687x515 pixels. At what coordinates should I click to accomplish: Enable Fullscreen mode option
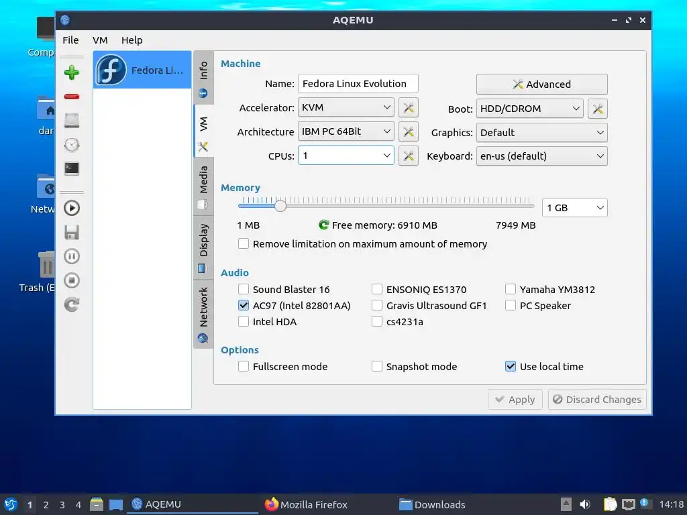243,366
